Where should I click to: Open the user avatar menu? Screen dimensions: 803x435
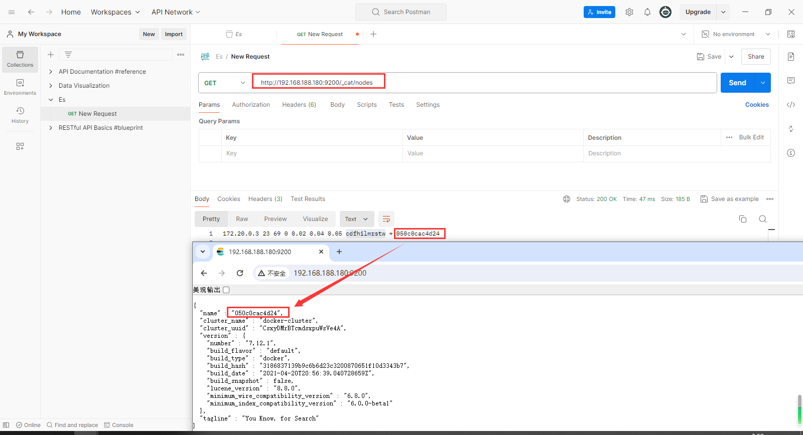click(x=665, y=12)
